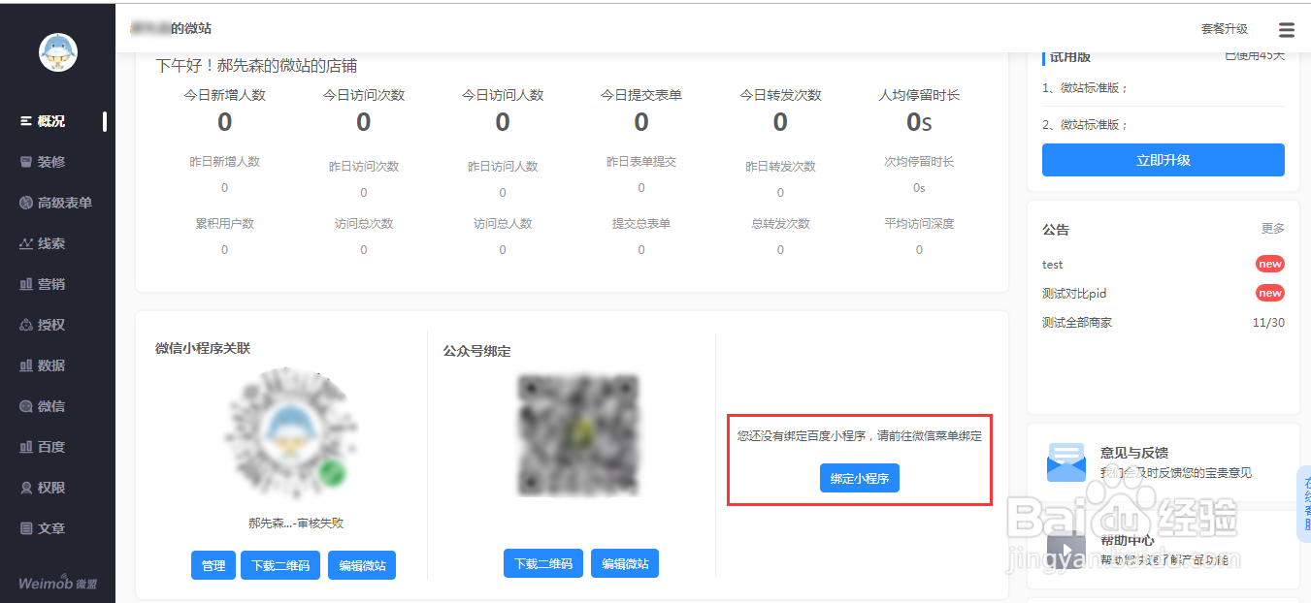Click the 公众号绑定 QR code image
This screenshot has height=603, width=1311.
coord(578,435)
